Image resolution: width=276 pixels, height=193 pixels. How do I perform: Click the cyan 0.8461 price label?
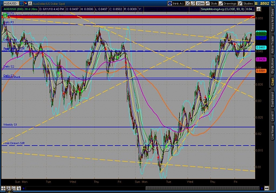[x=261, y=47]
